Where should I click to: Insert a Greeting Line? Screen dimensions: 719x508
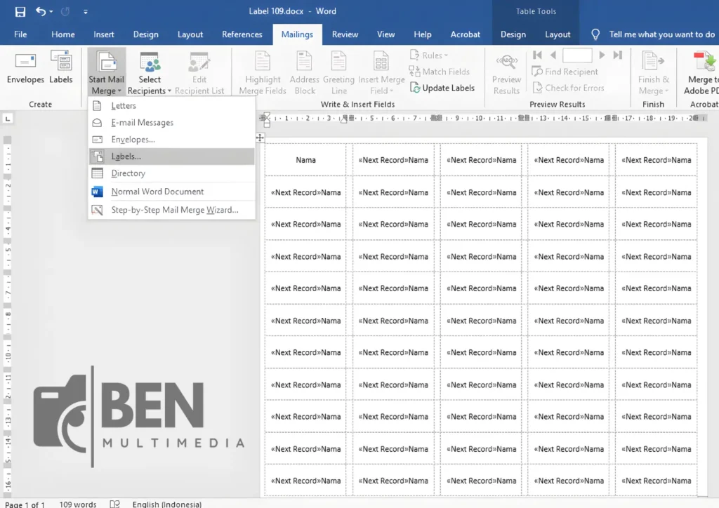pos(338,70)
